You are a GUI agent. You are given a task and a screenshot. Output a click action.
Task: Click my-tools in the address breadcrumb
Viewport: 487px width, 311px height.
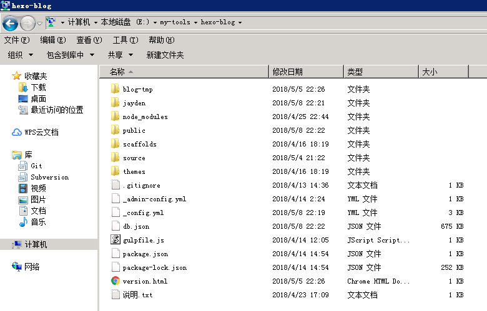tap(174, 22)
